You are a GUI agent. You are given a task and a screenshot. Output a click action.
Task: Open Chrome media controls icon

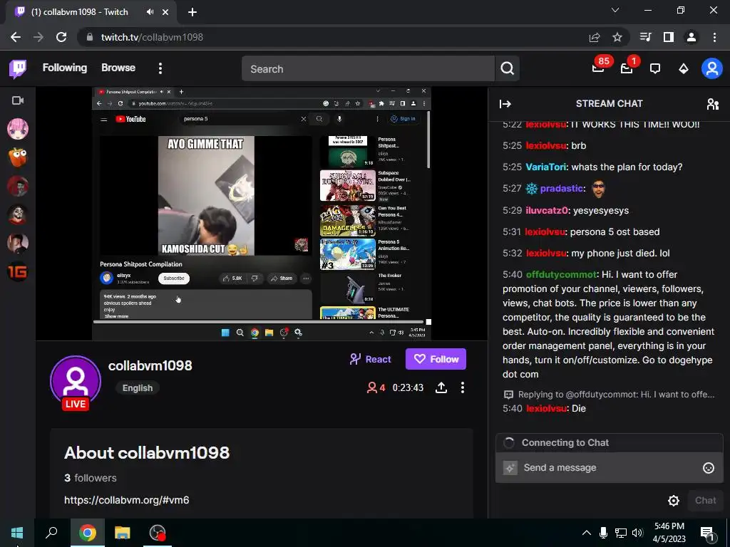(645, 37)
